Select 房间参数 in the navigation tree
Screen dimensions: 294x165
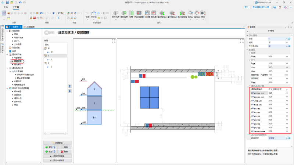(18, 65)
